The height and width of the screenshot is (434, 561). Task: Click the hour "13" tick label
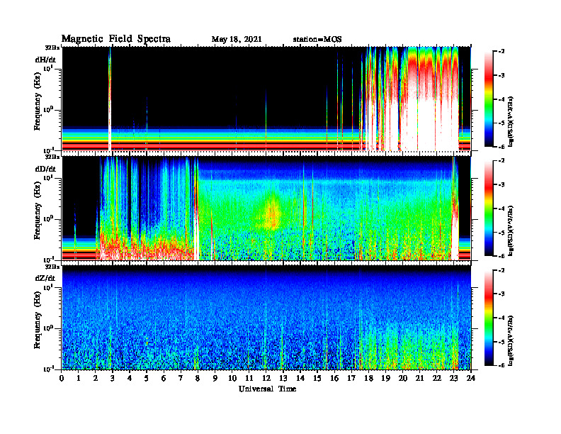pos(283,378)
